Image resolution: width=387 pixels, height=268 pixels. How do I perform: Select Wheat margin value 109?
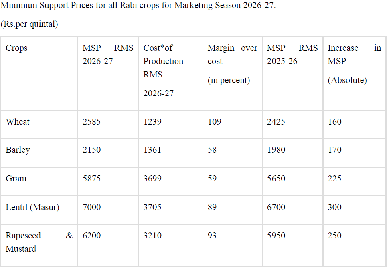(214, 122)
